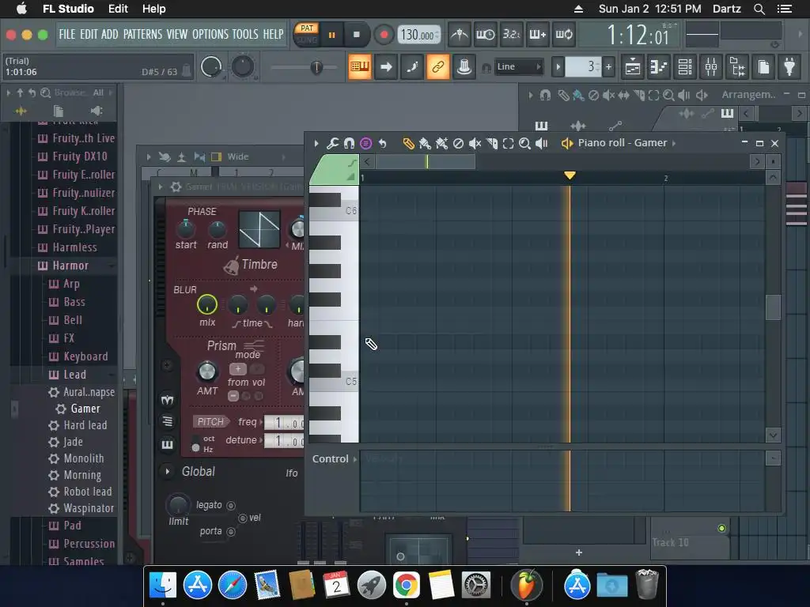The image size is (810, 607).
Task: Expand the Global section in Harmor
Action: (x=167, y=471)
